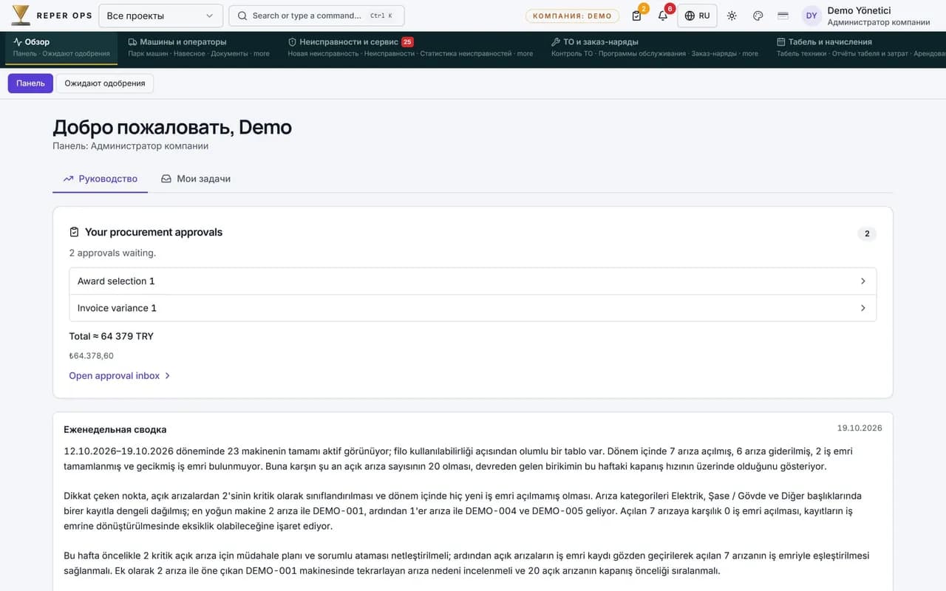This screenshot has width=946, height=591.
Task: Open Программы обслуживания sublink
Action: [x=642, y=54]
